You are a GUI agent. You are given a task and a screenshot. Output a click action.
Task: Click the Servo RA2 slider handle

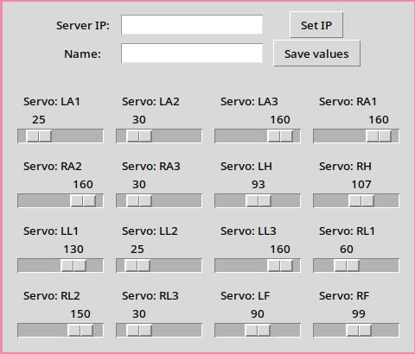coord(83,200)
